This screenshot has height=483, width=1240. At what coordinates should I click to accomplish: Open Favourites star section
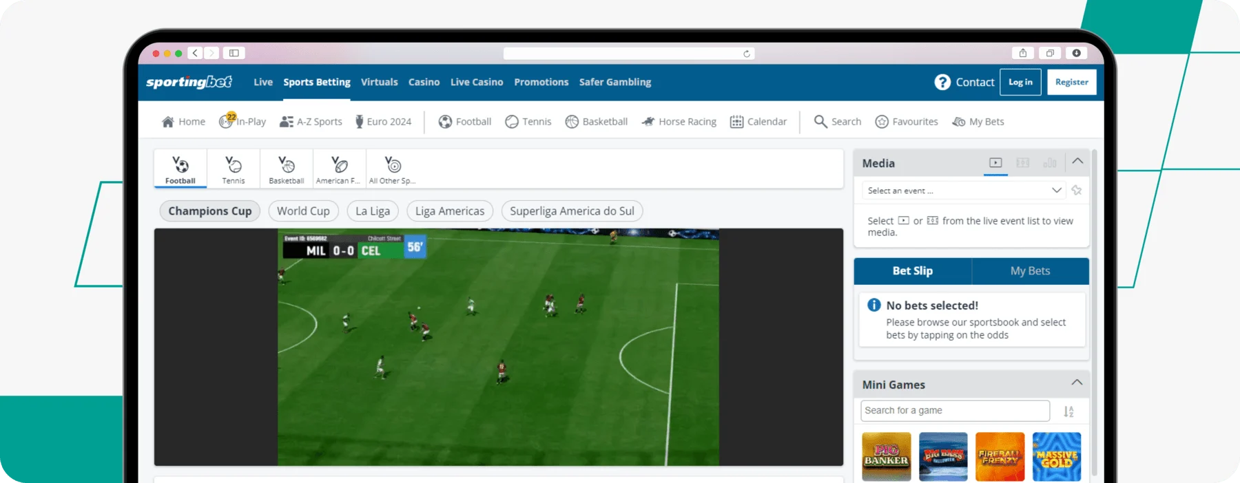point(907,122)
